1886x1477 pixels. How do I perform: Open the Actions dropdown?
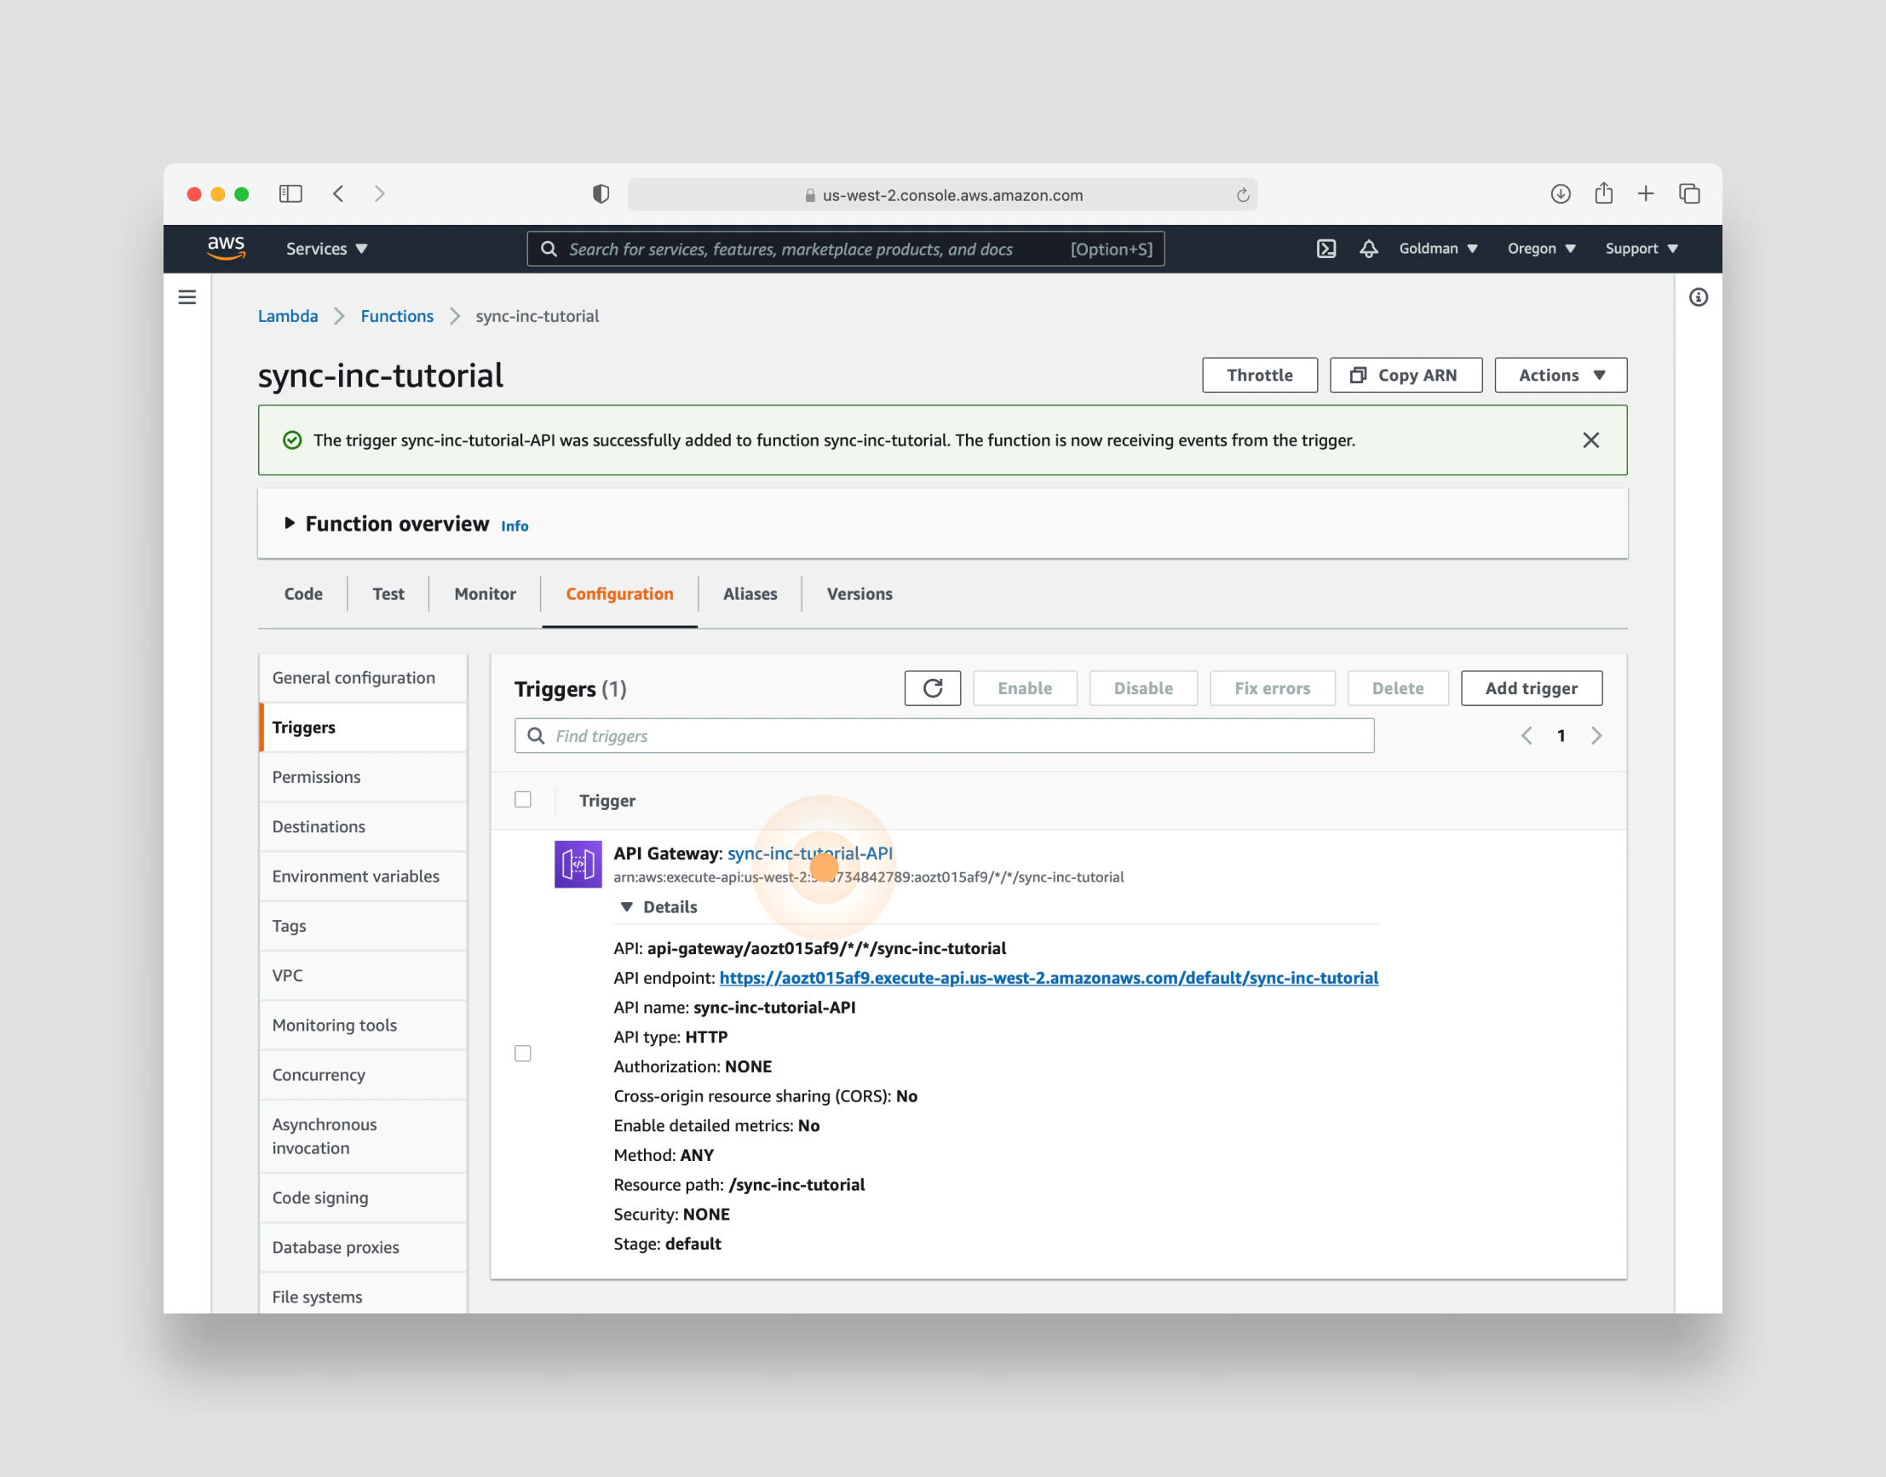[1561, 376]
